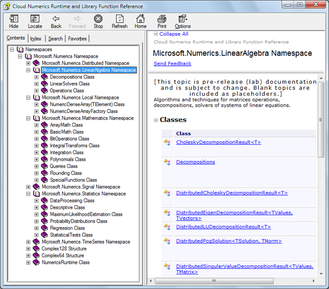The width and height of the screenshot is (329, 289).
Task: Click the content pane scroll down arrow
Action: coord(321,274)
